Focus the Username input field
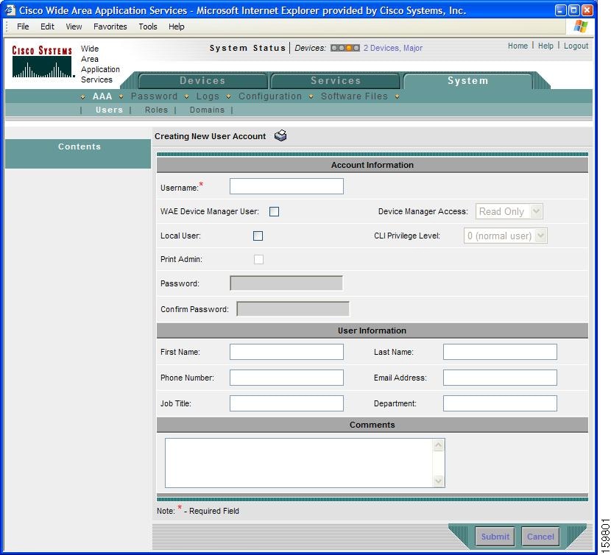 pos(286,186)
